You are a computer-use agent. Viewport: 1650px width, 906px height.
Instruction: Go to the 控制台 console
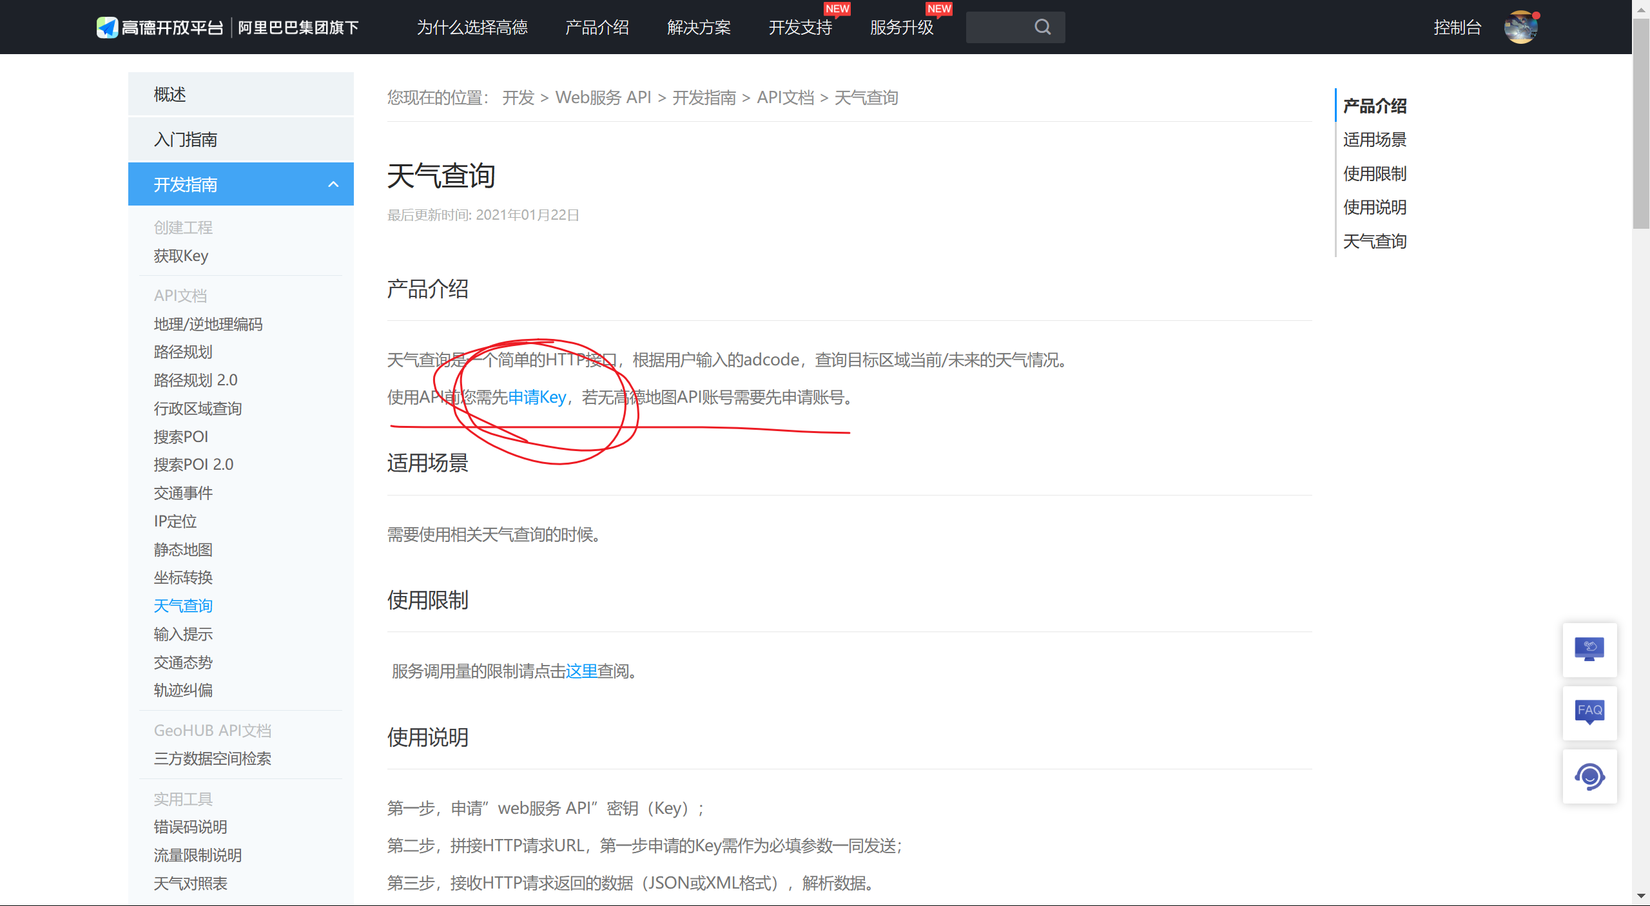coord(1457,27)
